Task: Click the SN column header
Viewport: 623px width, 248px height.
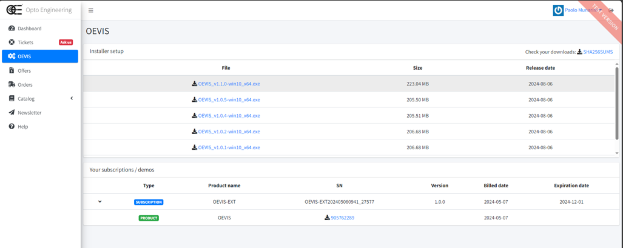Action: pyautogui.click(x=339, y=186)
